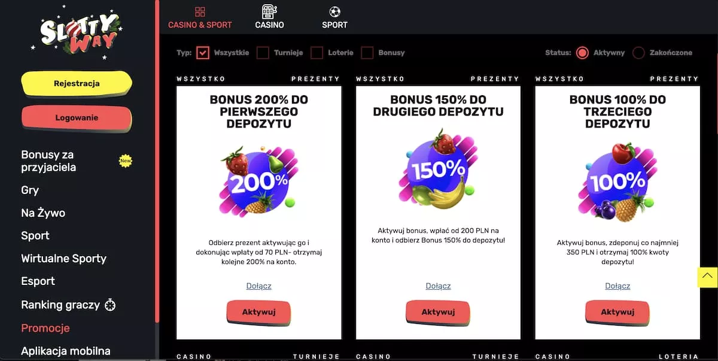Click the Dołącz link under first deposit bonus
718x361 pixels.
259,286
